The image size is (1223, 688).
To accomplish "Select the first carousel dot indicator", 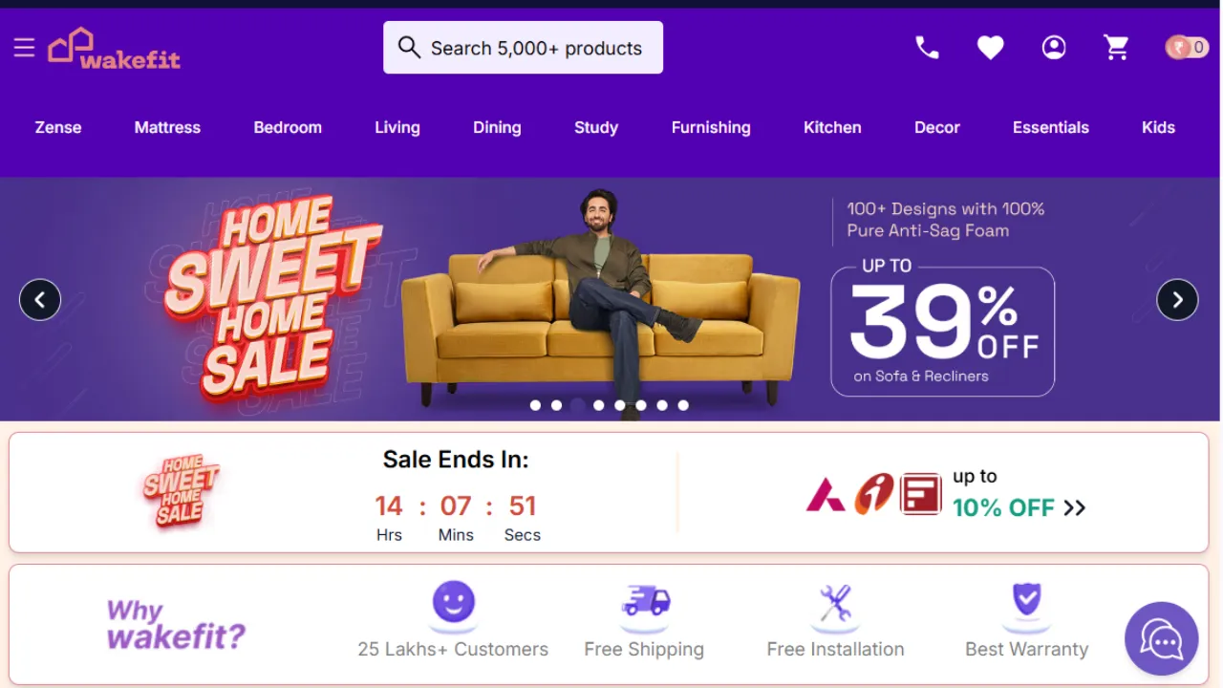I will click(x=535, y=405).
